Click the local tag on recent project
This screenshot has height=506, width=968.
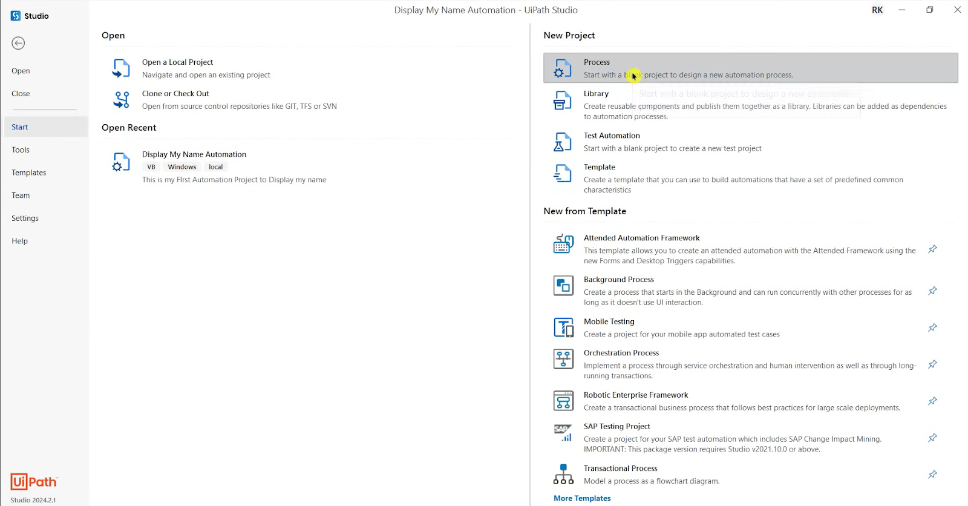[x=216, y=167]
